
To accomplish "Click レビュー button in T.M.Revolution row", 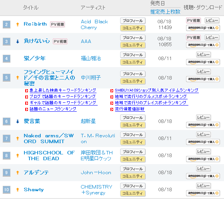I will (x=203, y=134).
